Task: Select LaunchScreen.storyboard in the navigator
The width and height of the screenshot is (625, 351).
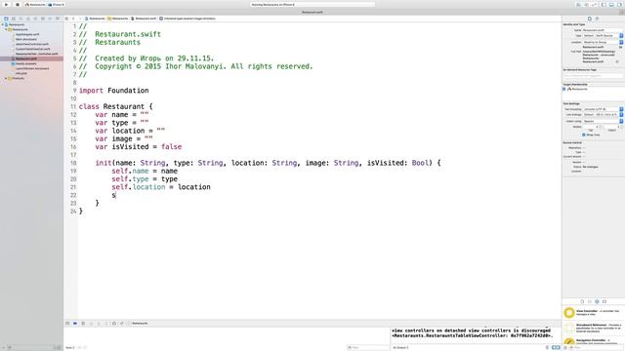Action: (32, 68)
